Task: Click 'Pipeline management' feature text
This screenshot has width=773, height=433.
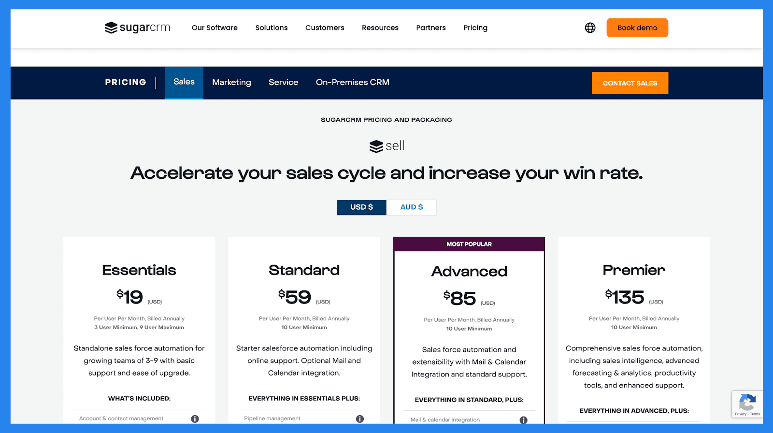Action: (272, 419)
